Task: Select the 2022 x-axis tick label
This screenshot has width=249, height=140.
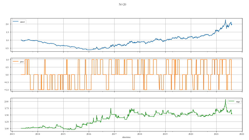Action: point(242,134)
